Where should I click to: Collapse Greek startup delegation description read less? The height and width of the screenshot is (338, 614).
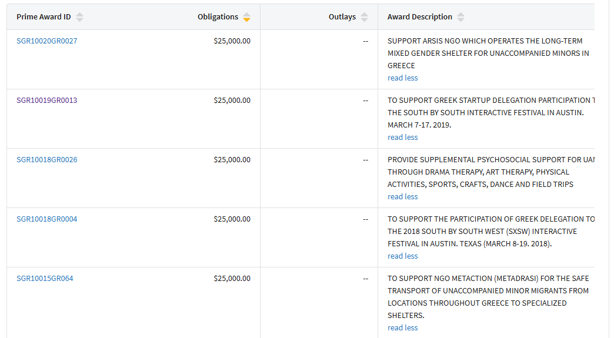(x=402, y=138)
